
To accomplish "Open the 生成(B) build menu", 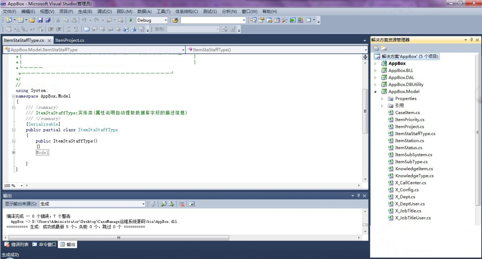I will [x=85, y=11].
